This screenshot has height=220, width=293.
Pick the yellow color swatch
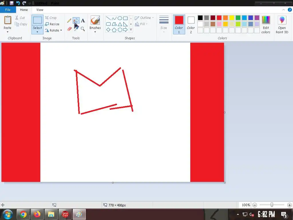232,18
